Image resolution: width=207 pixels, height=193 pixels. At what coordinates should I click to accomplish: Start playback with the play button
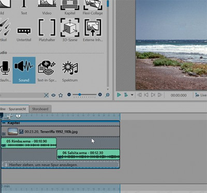[119, 95]
